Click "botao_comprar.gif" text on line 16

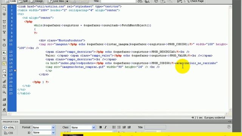89,67
